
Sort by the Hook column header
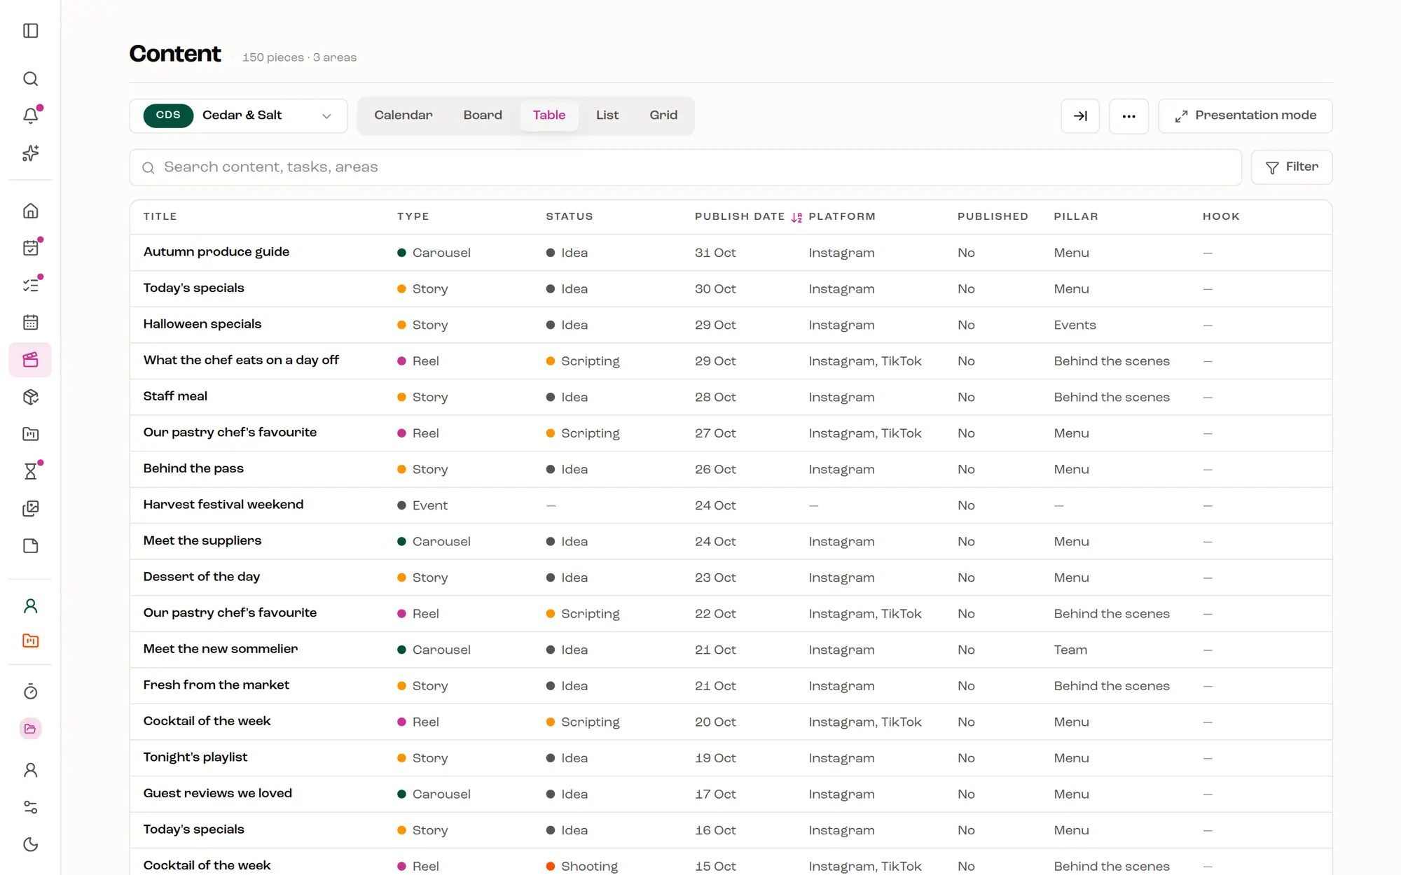coord(1221,216)
